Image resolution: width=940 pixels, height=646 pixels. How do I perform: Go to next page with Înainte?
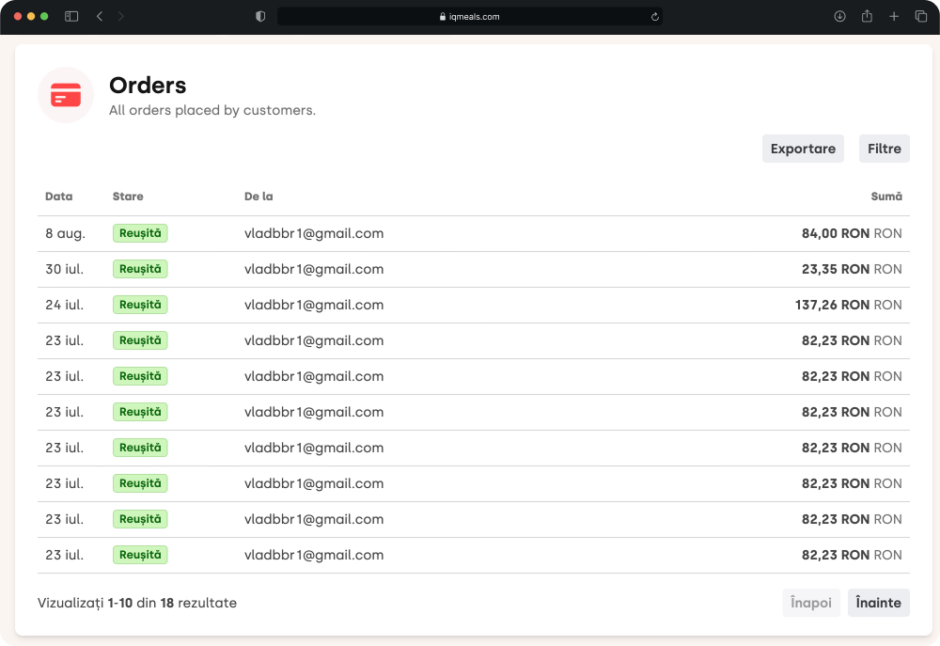(878, 603)
